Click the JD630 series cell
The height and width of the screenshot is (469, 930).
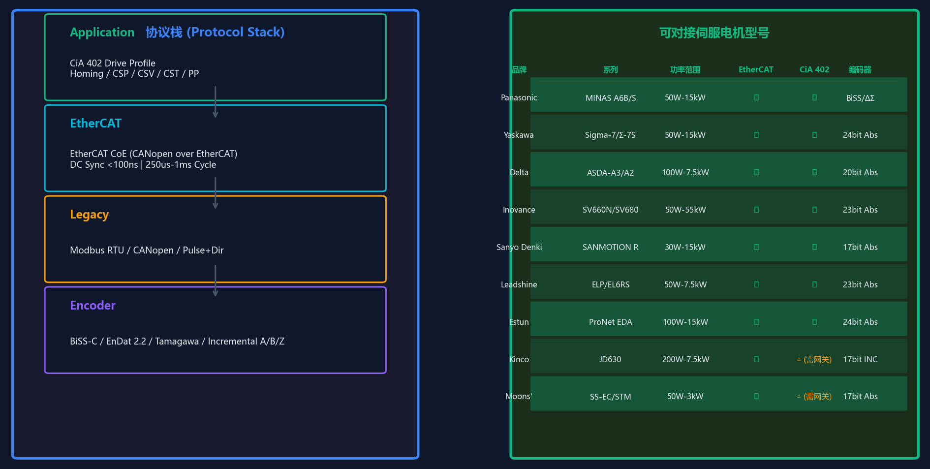[610, 359]
